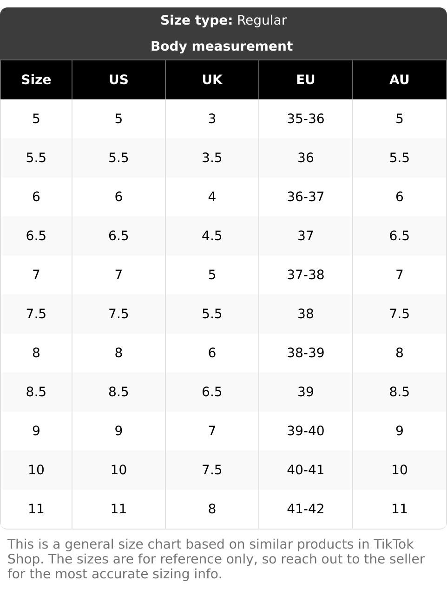The height and width of the screenshot is (589, 447).
Task: Select the AU column header
Action: (399, 80)
